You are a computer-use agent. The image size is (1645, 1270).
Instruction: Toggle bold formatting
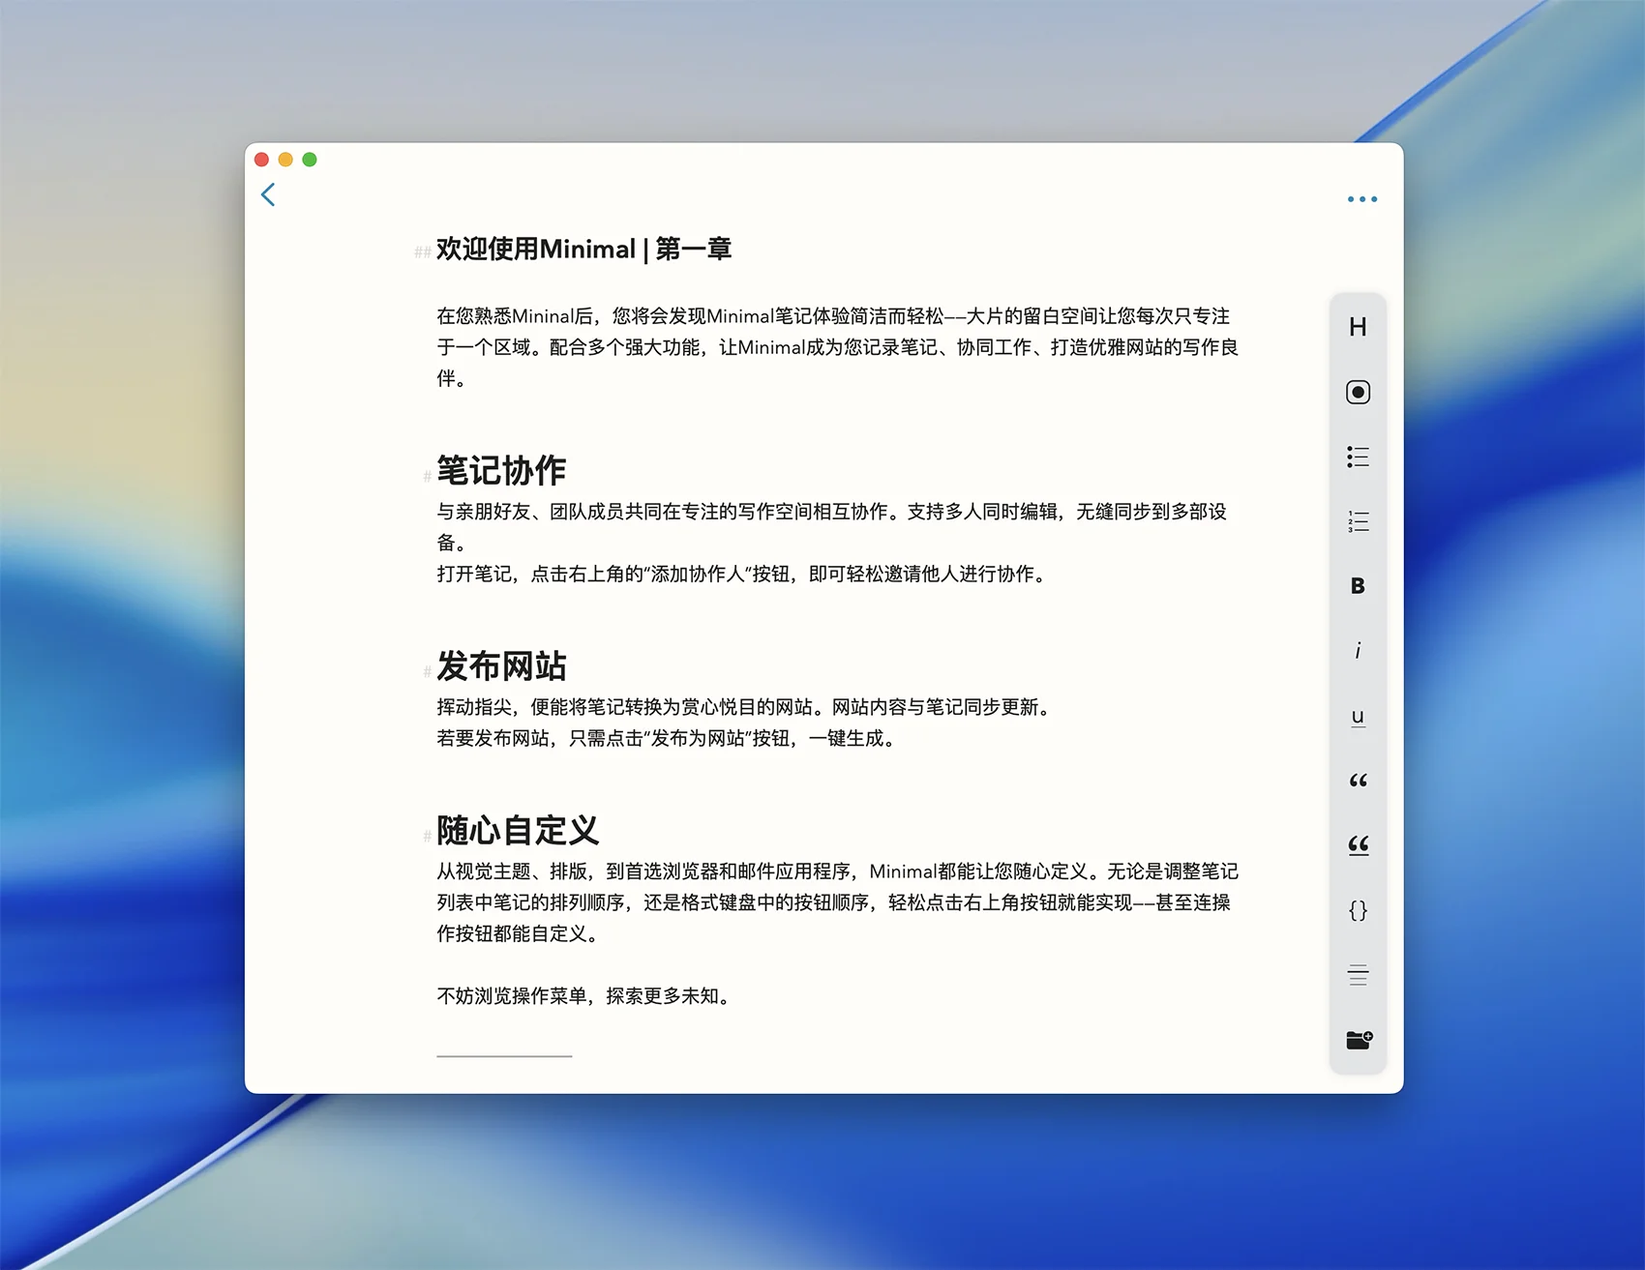click(x=1358, y=586)
